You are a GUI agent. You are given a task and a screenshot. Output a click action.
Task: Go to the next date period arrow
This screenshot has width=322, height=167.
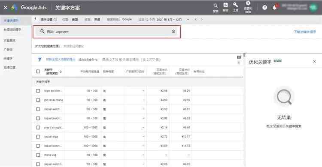pyautogui.click(x=202, y=19)
